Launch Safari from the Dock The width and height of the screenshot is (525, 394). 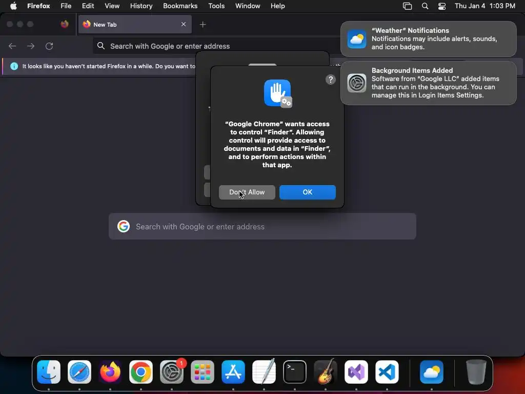tap(79, 372)
